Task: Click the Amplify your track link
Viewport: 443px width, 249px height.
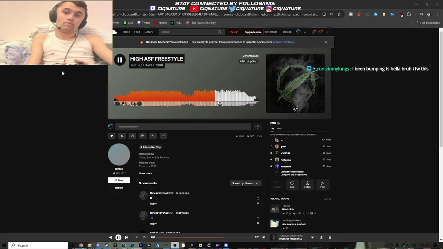Action: (x=284, y=42)
